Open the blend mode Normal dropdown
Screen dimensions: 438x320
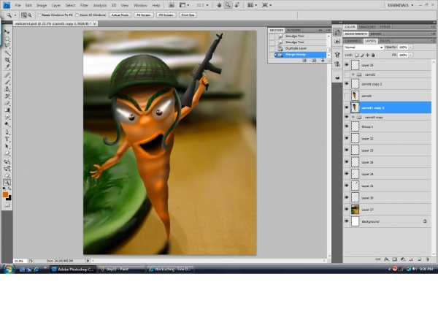(x=364, y=47)
